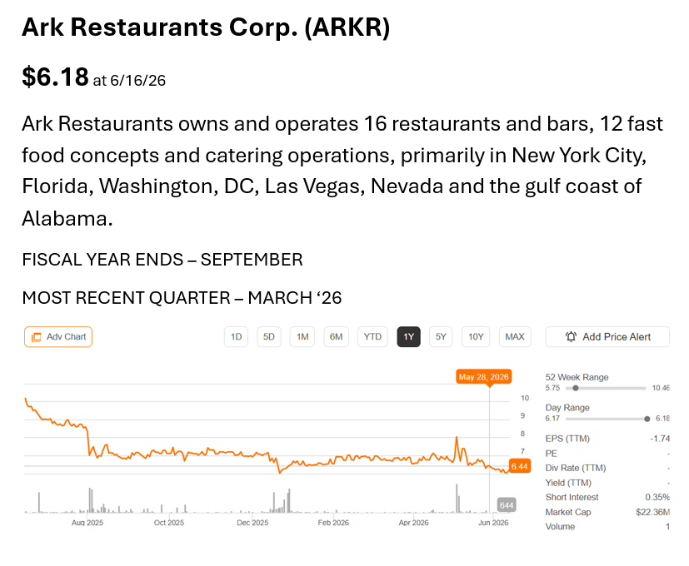Select the 1D chart range
The image size is (689, 566).
pyautogui.click(x=236, y=337)
